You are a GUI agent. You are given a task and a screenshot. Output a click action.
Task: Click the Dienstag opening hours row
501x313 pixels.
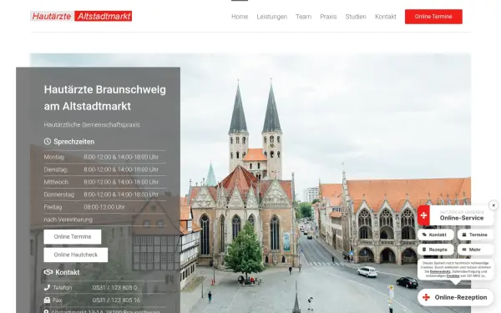click(105, 169)
